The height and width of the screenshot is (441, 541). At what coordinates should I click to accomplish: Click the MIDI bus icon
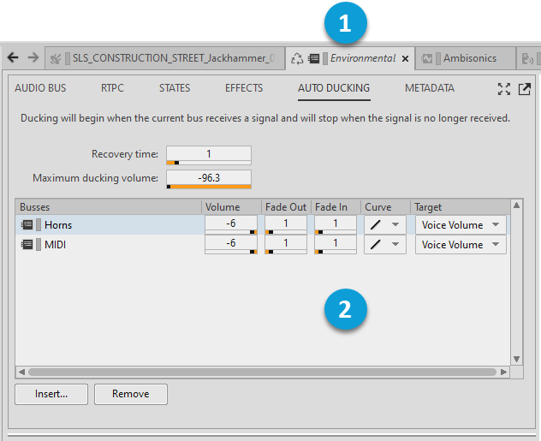pyautogui.click(x=27, y=245)
